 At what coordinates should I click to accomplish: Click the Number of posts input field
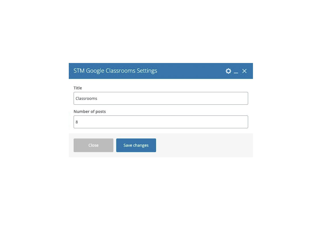[161, 122]
